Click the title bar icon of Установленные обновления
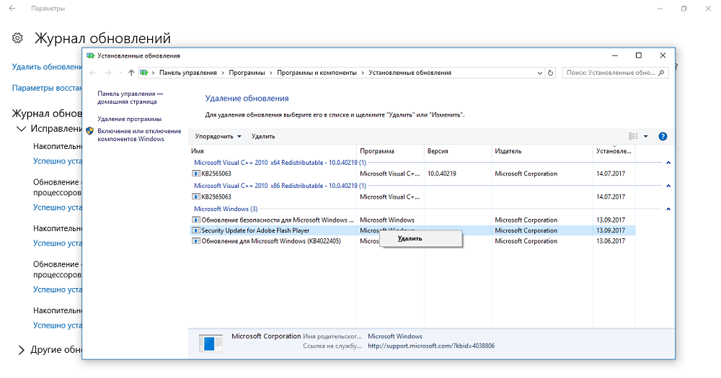Viewport: 721px width, 378px height. tap(91, 55)
